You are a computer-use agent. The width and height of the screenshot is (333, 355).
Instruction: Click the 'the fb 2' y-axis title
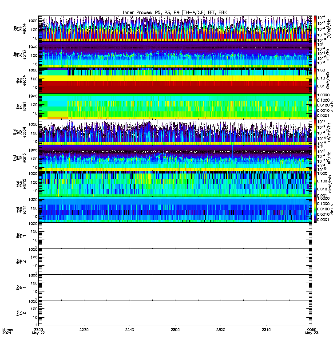pos(21,313)
